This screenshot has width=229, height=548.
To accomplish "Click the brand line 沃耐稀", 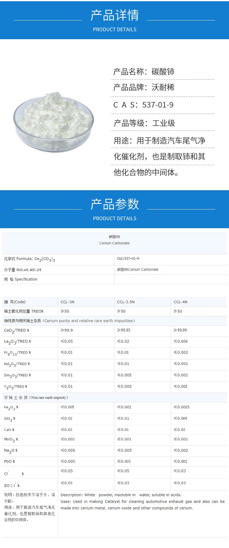I will (x=144, y=88).
